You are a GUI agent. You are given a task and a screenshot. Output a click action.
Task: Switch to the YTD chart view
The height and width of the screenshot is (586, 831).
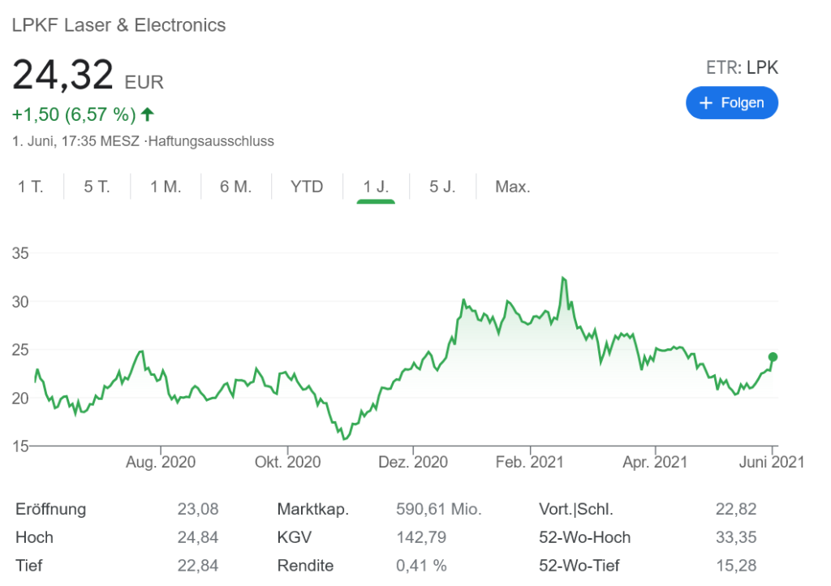click(307, 186)
